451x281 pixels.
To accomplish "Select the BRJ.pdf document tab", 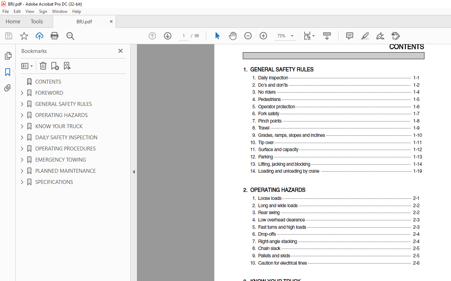I will point(84,22).
